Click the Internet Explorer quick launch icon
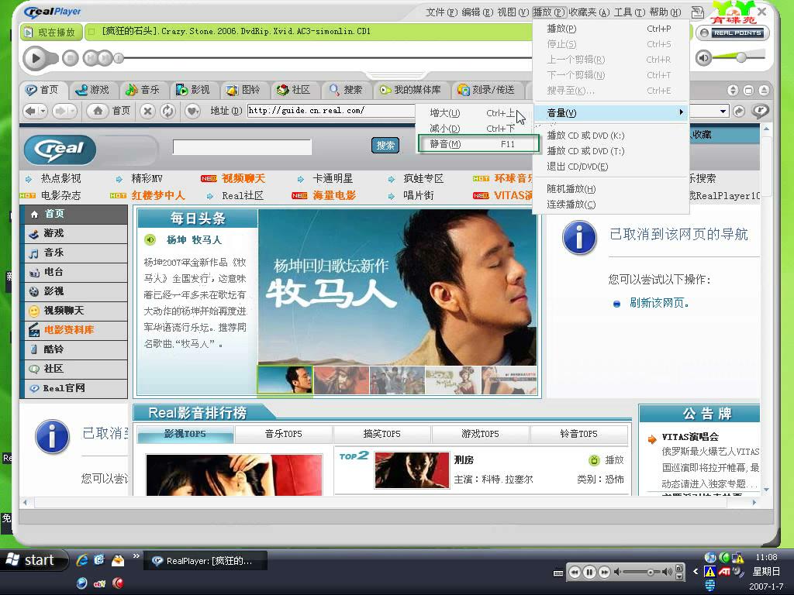794x595 pixels. click(x=82, y=560)
